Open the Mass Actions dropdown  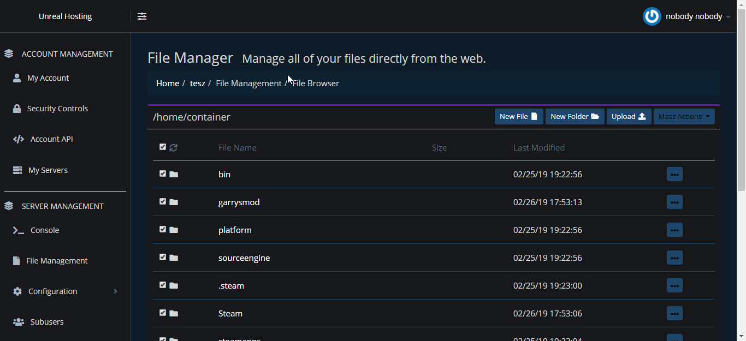(x=684, y=116)
